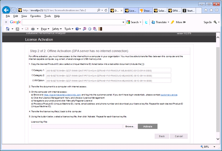Open the menu bar Tools menu
The height and width of the screenshot is (151, 222).
48,16
